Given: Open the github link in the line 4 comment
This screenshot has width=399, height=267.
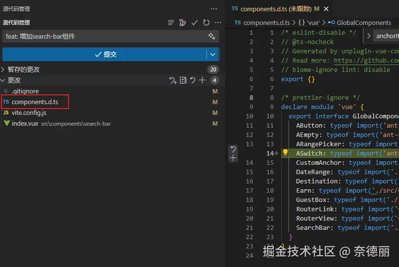Looking at the screenshot, I should (x=366, y=61).
